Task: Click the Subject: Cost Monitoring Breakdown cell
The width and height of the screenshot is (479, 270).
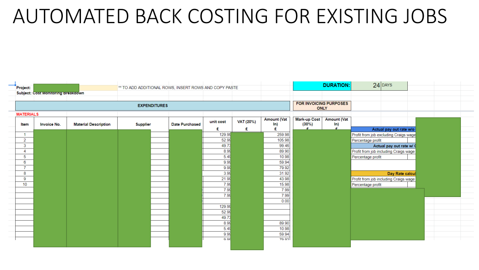Action: tap(50, 93)
